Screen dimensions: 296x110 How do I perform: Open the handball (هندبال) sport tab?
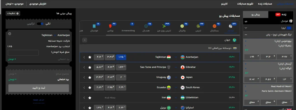pyautogui.click(x=146, y=28)
